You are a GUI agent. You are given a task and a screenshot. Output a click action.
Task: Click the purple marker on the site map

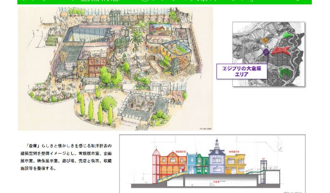click(x=266, y=51)
